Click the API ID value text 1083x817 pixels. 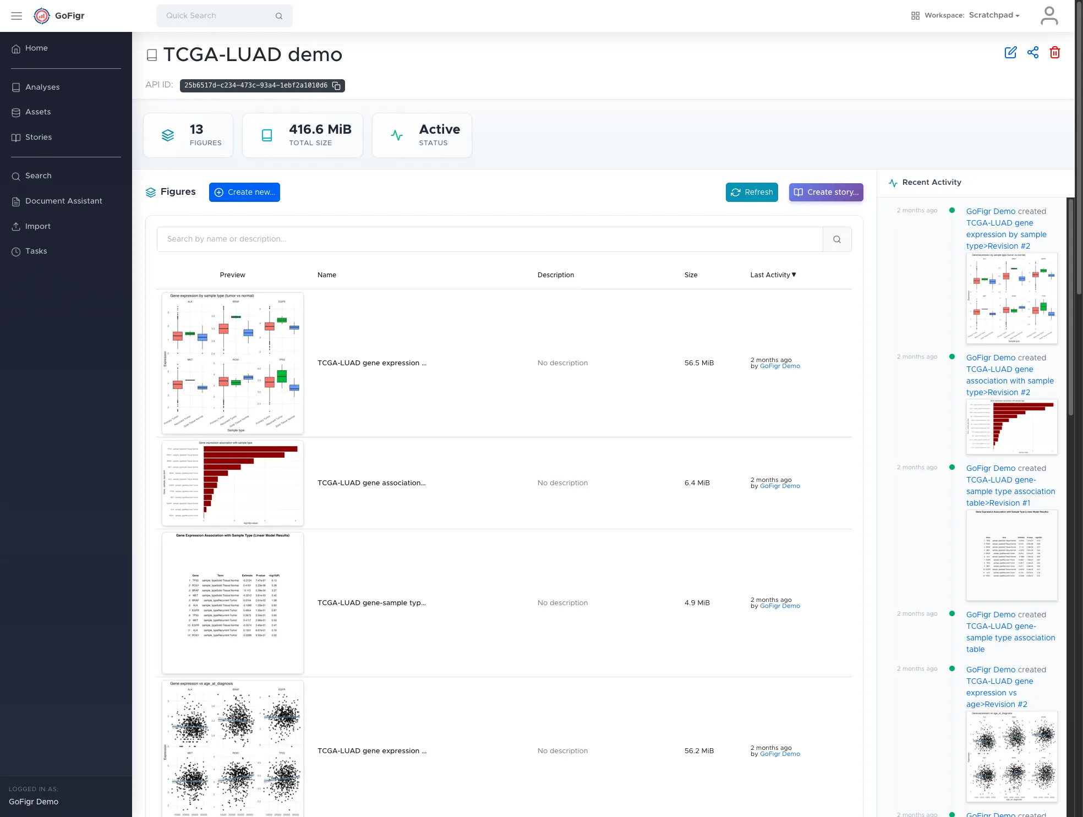[256, 86]
